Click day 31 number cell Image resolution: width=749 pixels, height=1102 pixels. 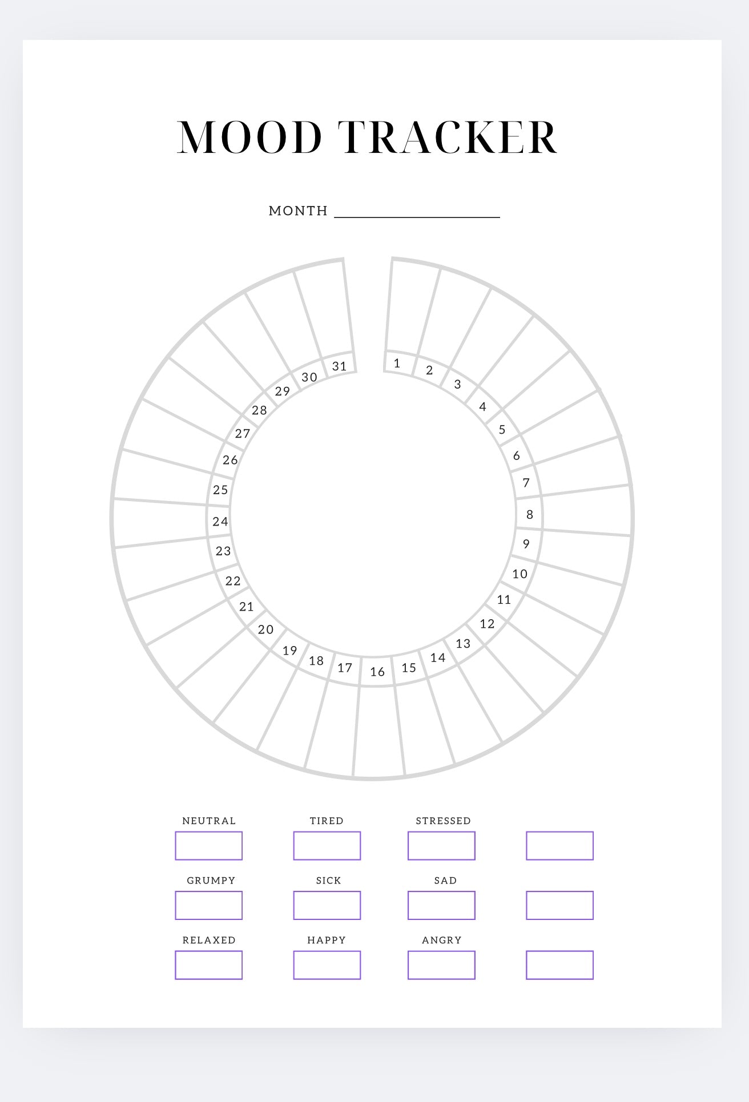(x=340, y=365)
